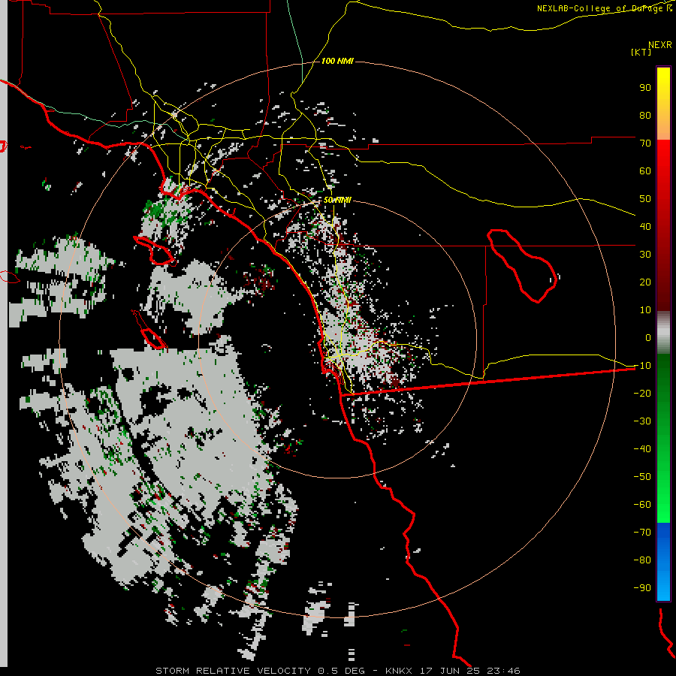The height and width of the screenshot is (676, 676).
Task: Click the negative 60 value on the scale
Action: [642, 505]
